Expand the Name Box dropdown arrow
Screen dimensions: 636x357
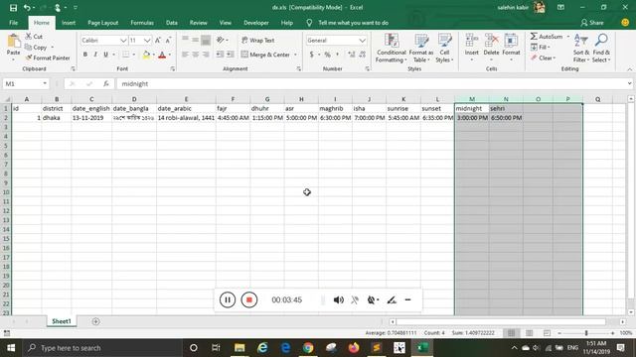45,83
